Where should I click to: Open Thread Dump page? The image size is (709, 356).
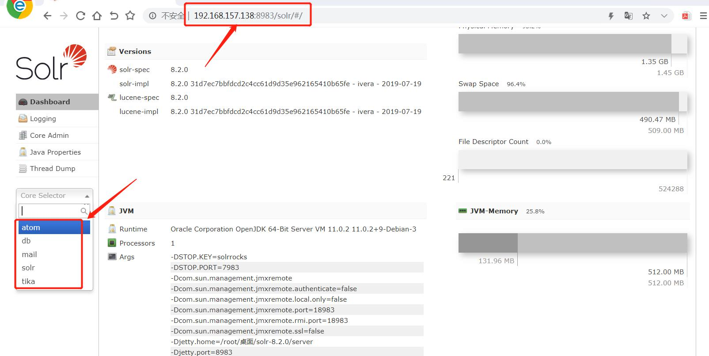point(57,168)
